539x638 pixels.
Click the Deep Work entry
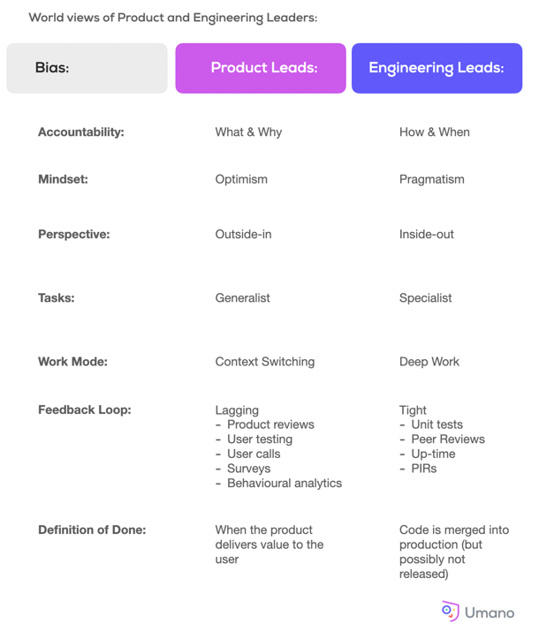(429, 362)
